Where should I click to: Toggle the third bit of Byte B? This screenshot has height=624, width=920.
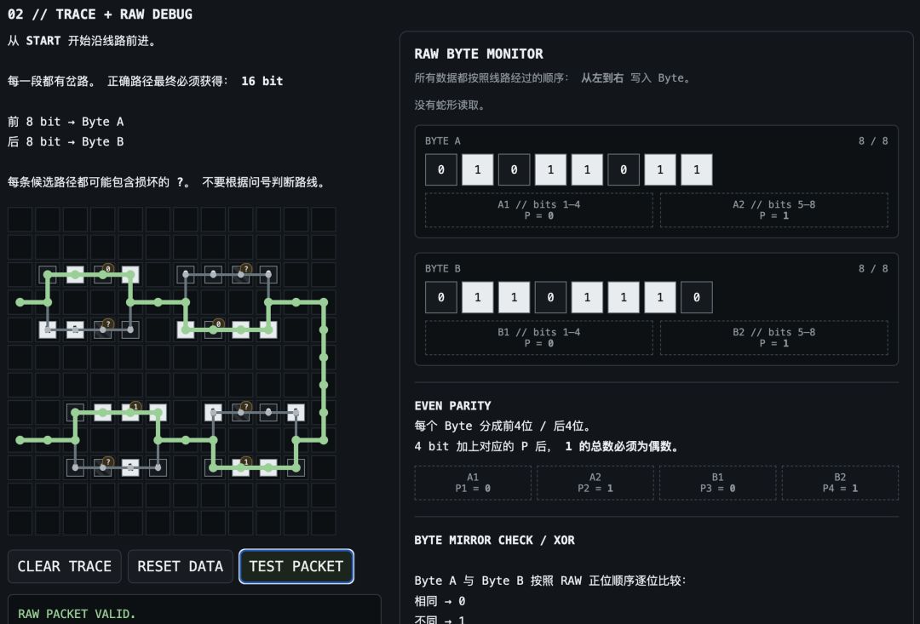pyautogui.click(x=514, y=297)
